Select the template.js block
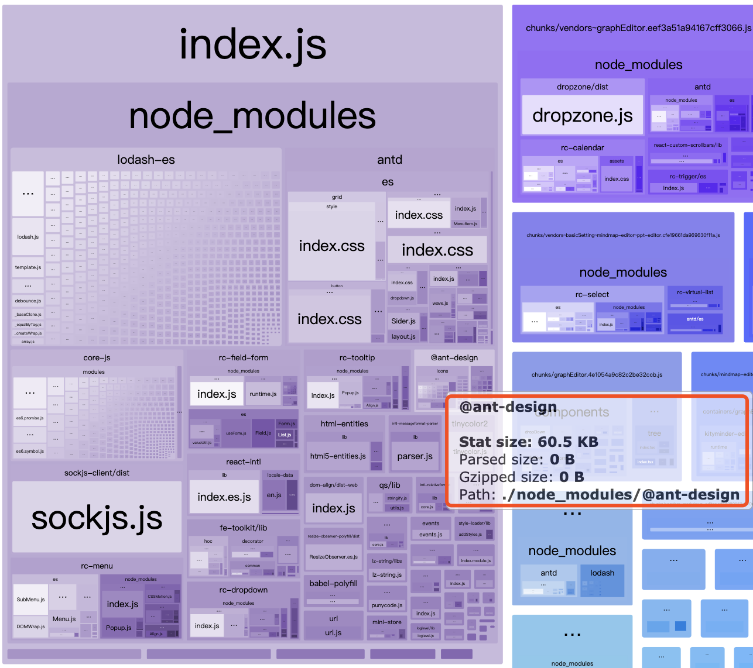 point(28,267)
